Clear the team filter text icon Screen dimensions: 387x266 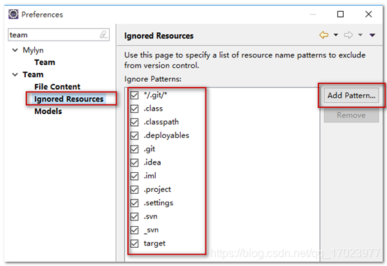pos(103,34)
